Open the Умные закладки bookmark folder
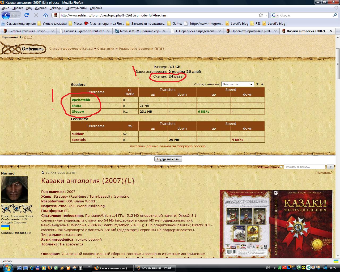Viewport: 340px width, 272px height. [52, 23]
